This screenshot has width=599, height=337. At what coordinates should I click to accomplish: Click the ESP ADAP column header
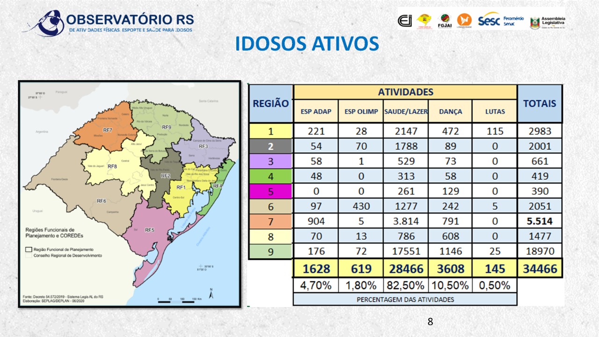coord(316,111)
